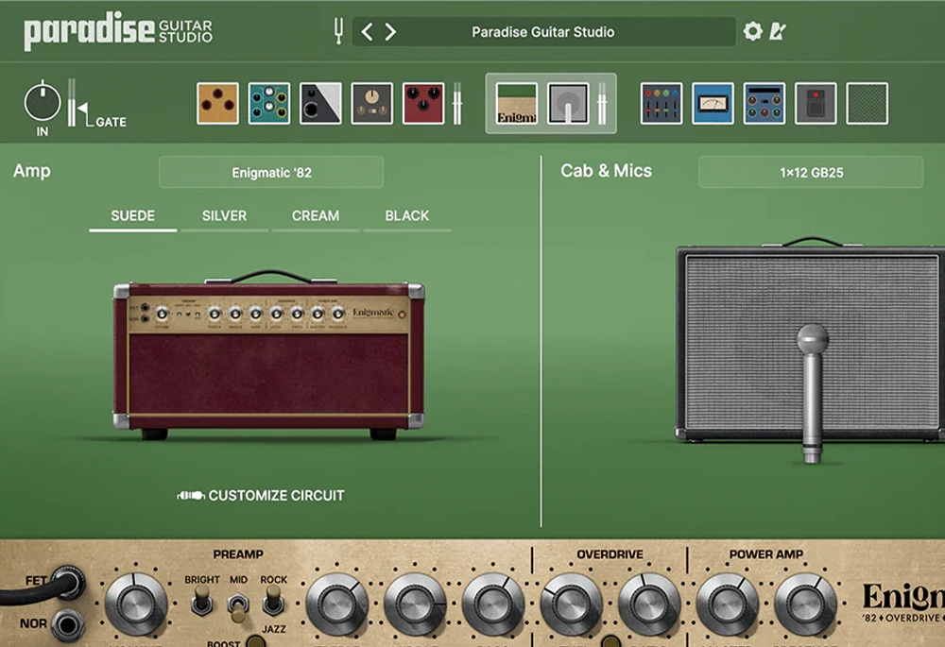Click the input level meter bars
The height and width of the screenshot is (647, 945).
71,102
